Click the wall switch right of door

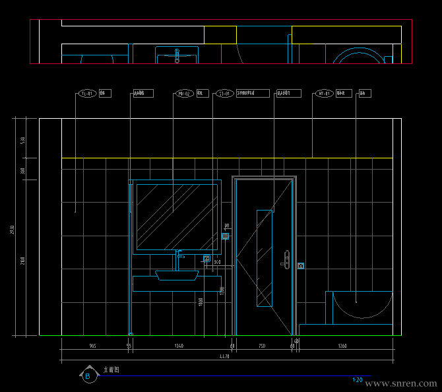(x=301, y=266)
